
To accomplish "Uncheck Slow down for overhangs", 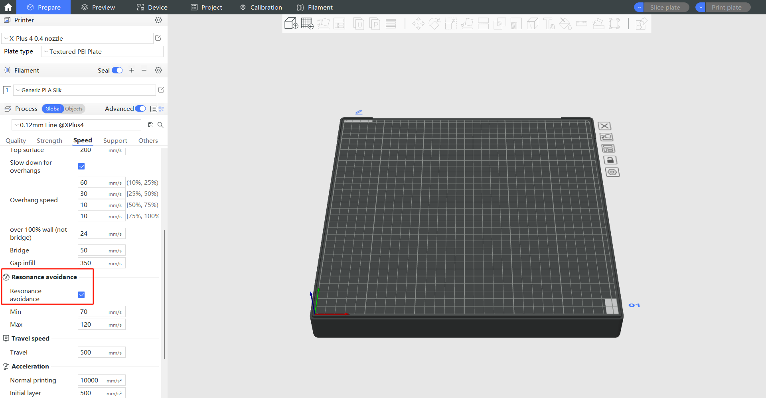I will click(81, 166).
